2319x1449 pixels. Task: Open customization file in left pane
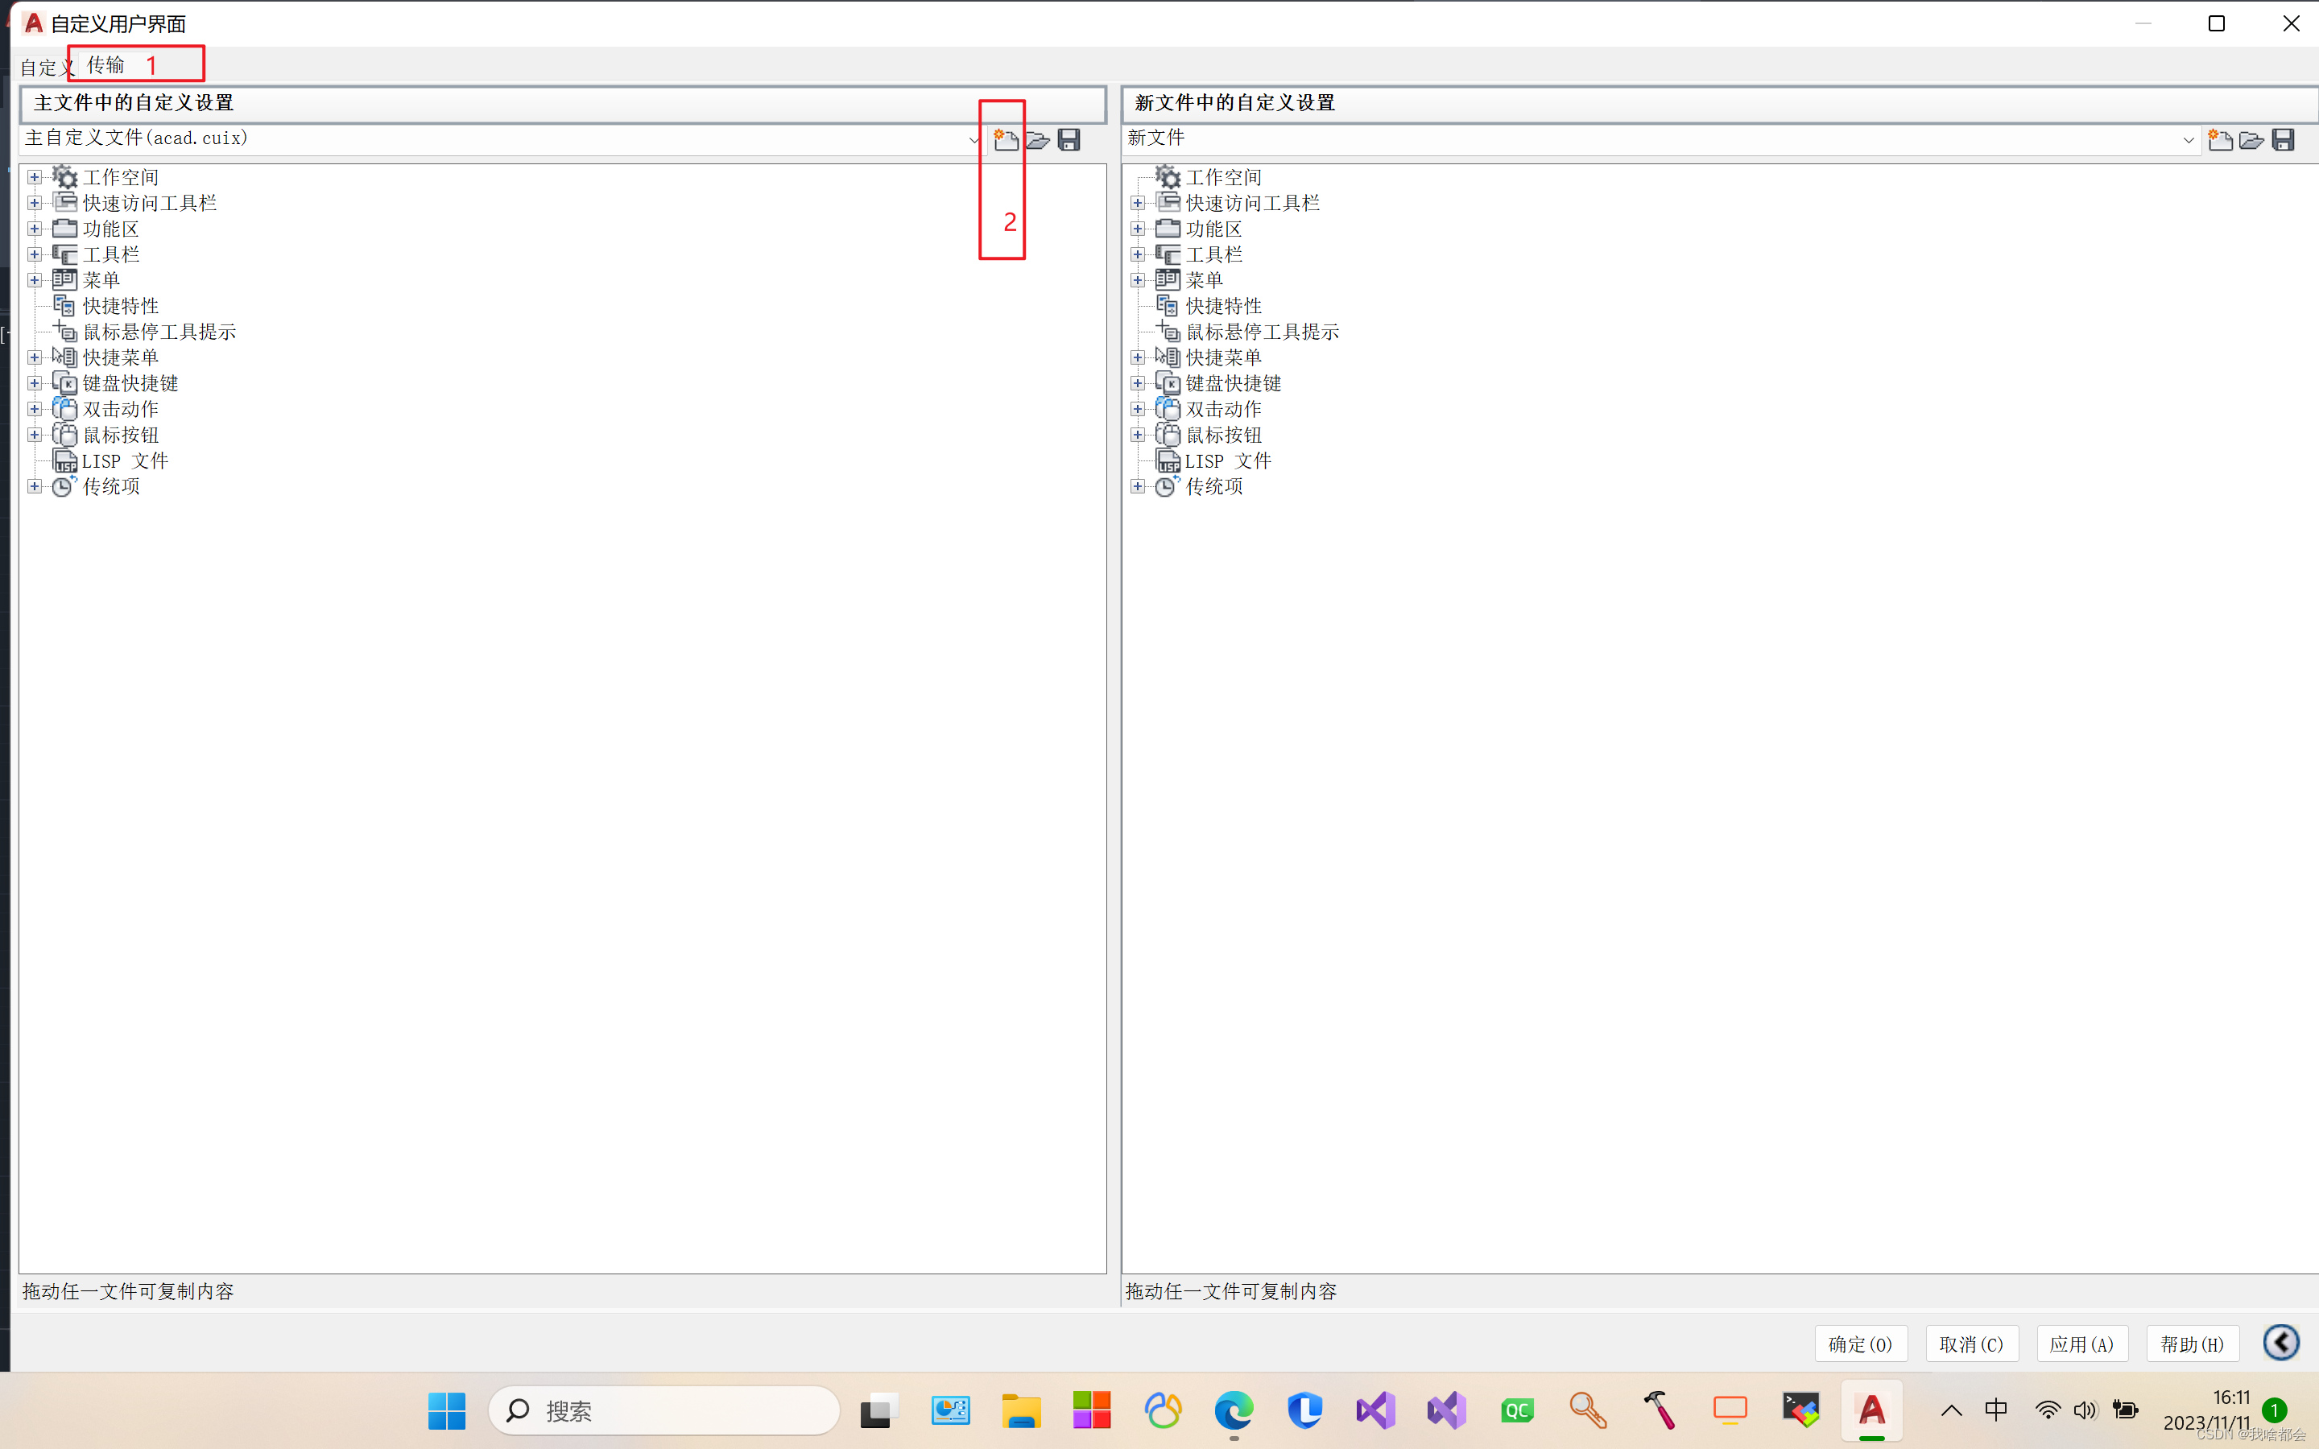point(1038,140)
